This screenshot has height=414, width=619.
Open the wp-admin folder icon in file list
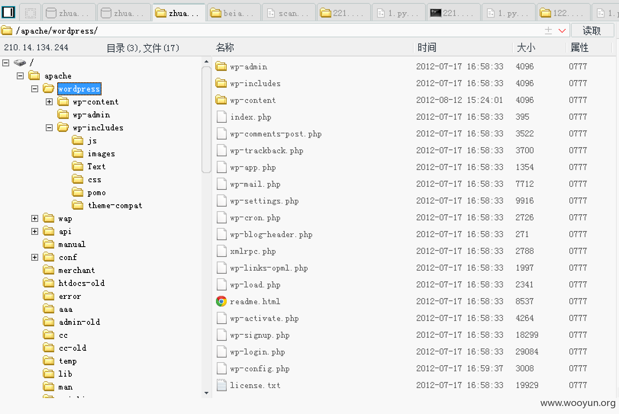tap(221, 66)
